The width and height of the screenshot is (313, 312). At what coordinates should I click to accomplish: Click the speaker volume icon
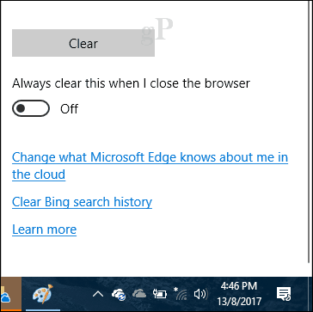pyautogui.click(x=200, y=294)
